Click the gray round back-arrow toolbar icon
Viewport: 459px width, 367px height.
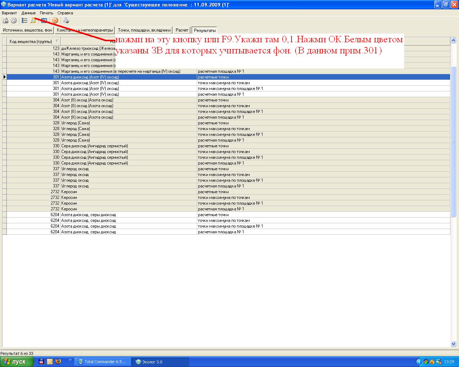[x=14, y=21]
